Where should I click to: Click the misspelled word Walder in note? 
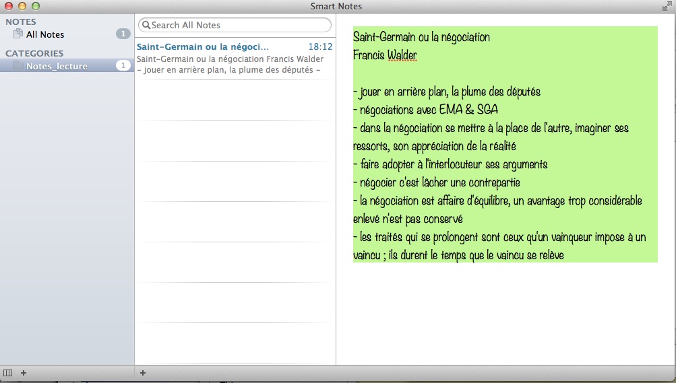(402, 55)
